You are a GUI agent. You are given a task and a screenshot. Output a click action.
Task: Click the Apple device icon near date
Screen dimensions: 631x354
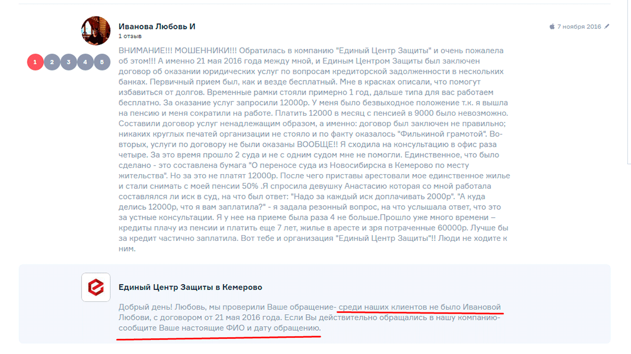(x=552, y=26)
